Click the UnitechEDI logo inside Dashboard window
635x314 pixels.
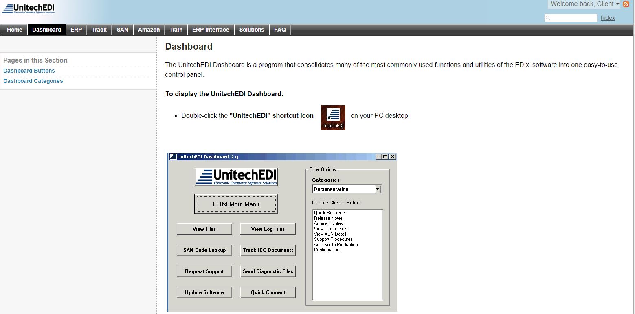pos(236,177)
